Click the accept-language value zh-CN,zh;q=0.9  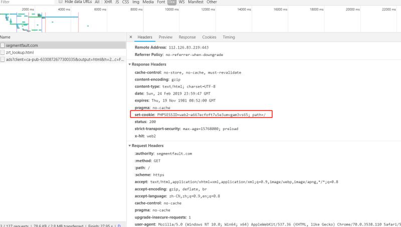[194, 196]
